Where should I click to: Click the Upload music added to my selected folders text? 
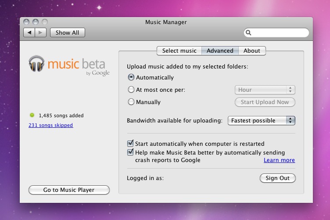(187, 66)
